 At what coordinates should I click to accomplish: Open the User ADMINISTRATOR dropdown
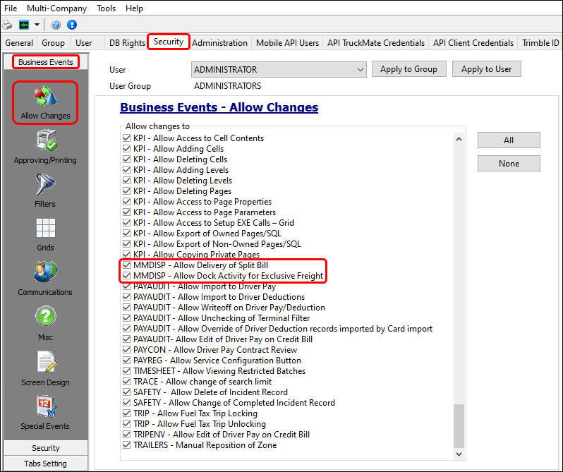pyautogui.click(x=279, y=70)
